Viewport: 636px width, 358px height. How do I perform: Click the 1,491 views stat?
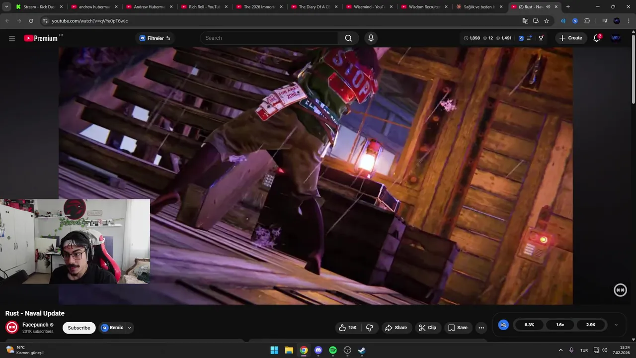click(x=503, y=38)
